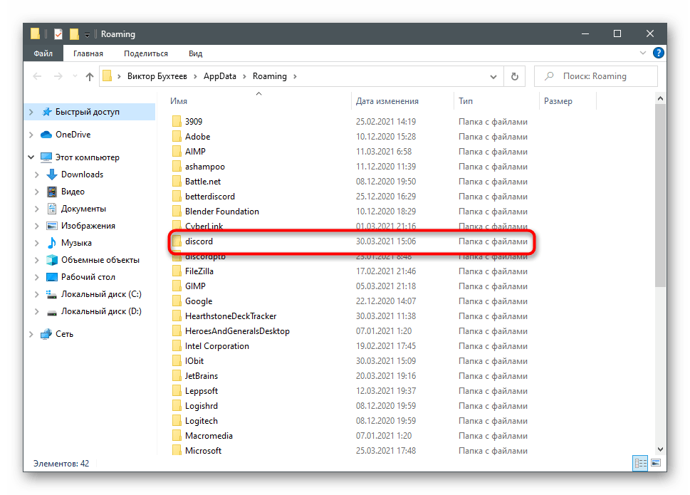The width and height of the screenshot is (690, 495).
Task: Sort by Дата изменения column header
Action: (387, 101)
